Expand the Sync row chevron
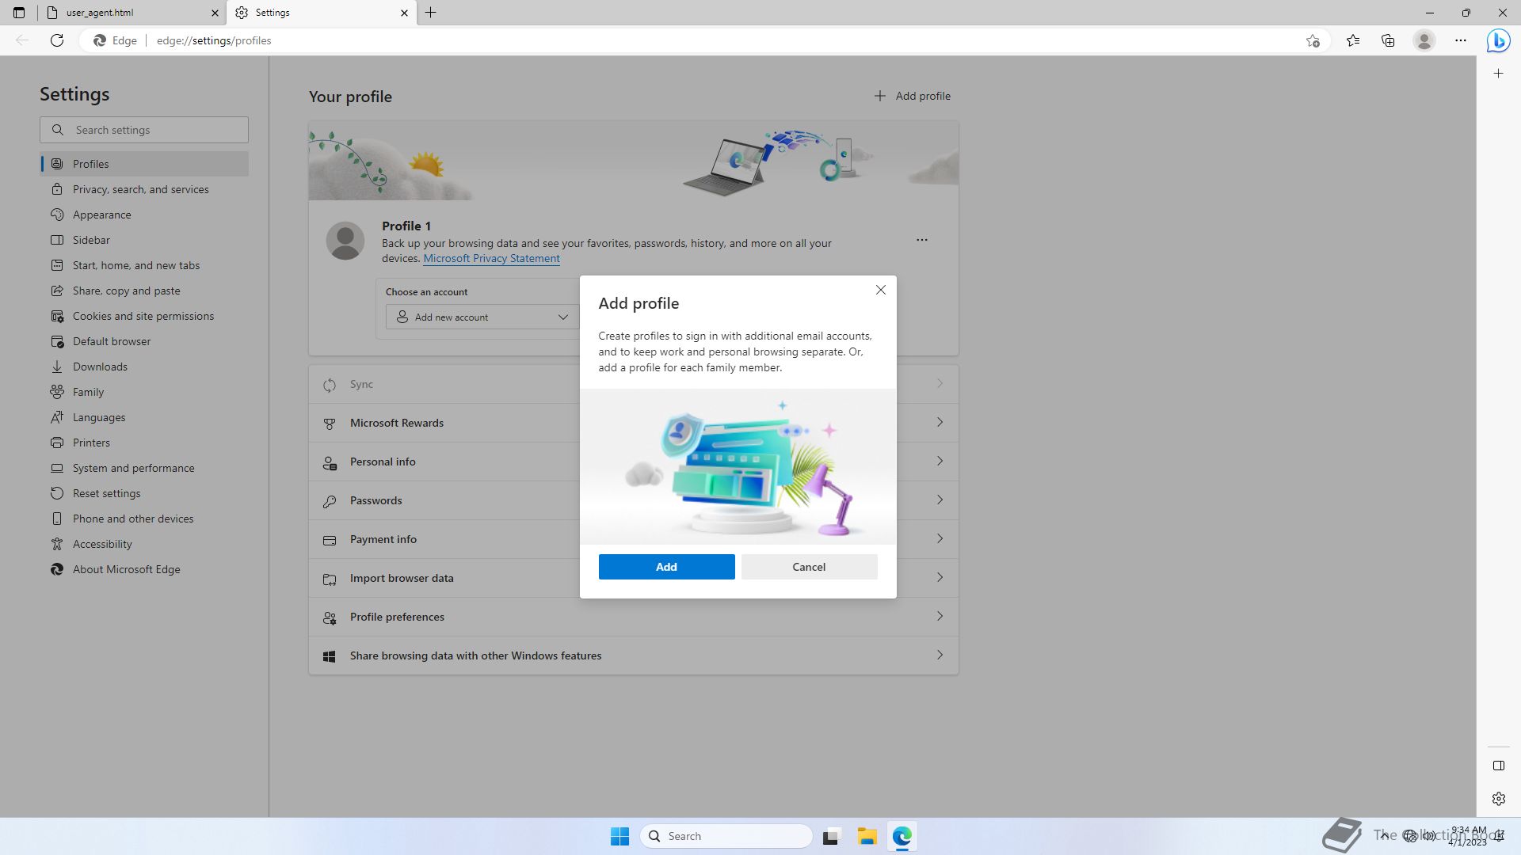The image size is (1521, 855). click(x=940, y=384)
